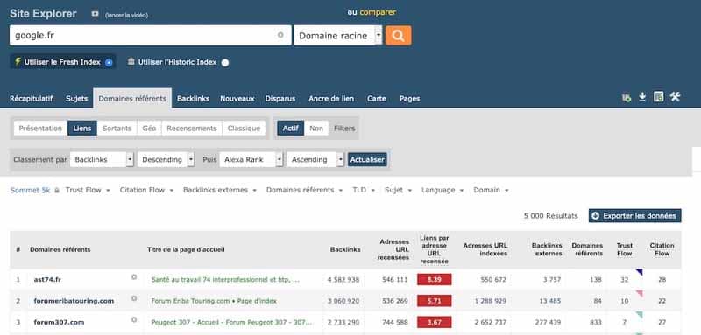Select the Présentation view option
701x335 pixels.
pyautogui.click(x=40, y=128)
